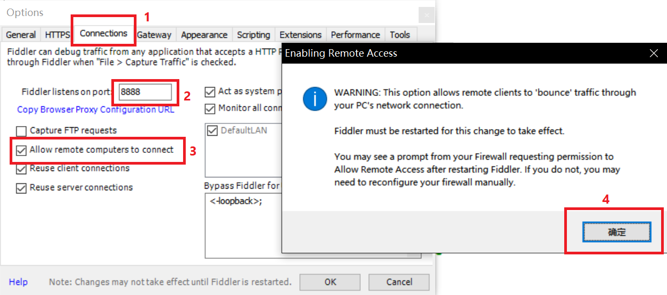Viewport: 667px width, 295px height.
Task: Select the Gateway tab
Action: pyautogui.click(x=154, y=35)
